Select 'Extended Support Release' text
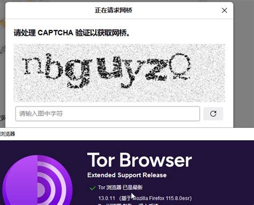Image resolution: width=254 pixels, height=205 pixels. [x=127, y=175]
